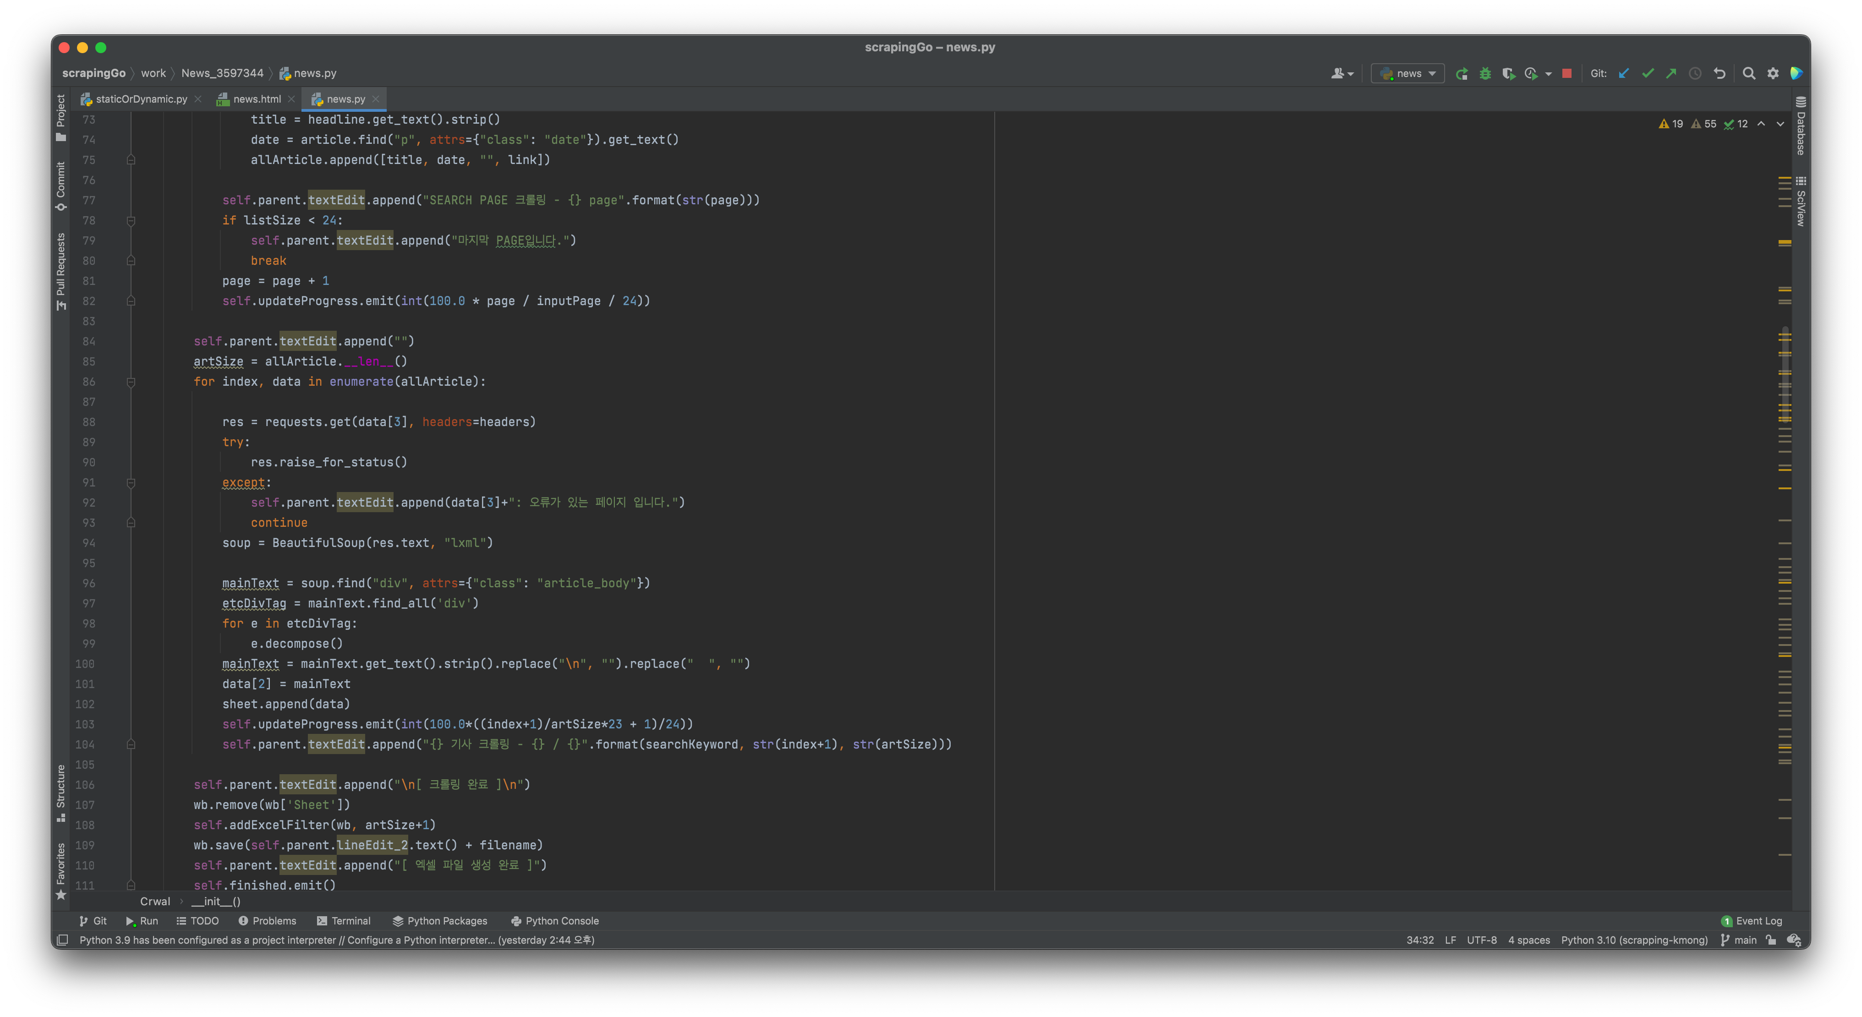Image resolution: width=1862 pixels, height=1017 pixels.
Task: Open Search Everywhere magnifier
Action: point(1748,73)
